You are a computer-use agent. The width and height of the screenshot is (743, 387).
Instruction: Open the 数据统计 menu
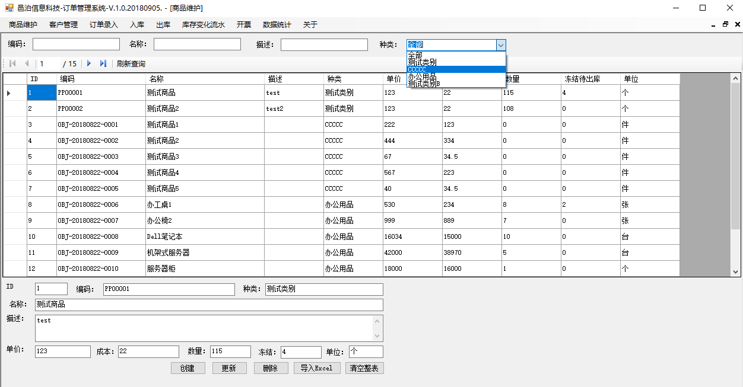click(277, 25)
